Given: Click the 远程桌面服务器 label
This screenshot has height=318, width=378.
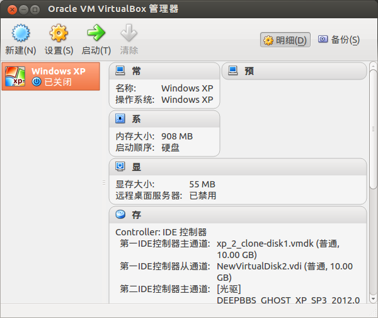Looking at the screenshot, I should click(149, 196).
